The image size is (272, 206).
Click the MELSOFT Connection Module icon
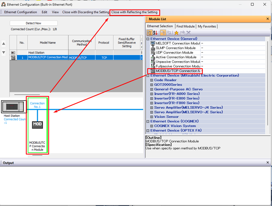coord(153,43)
